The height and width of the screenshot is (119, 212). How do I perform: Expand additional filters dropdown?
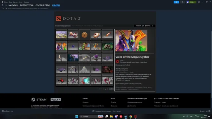(x=144, y=26)
